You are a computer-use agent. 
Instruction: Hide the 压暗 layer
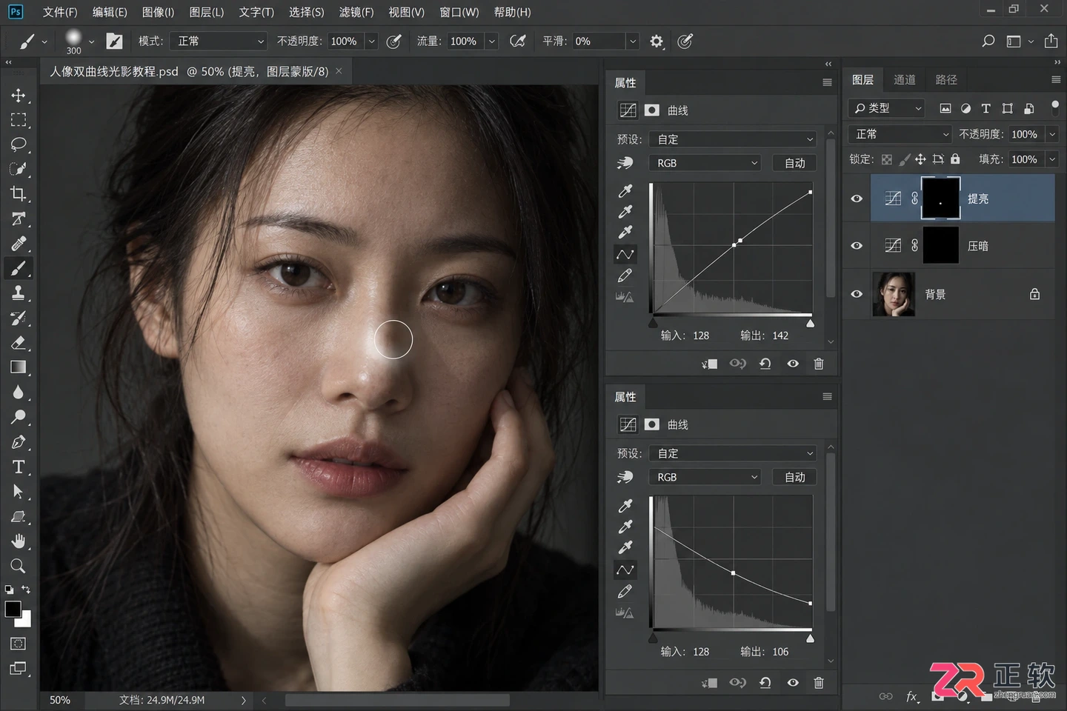tap(857, 246)
